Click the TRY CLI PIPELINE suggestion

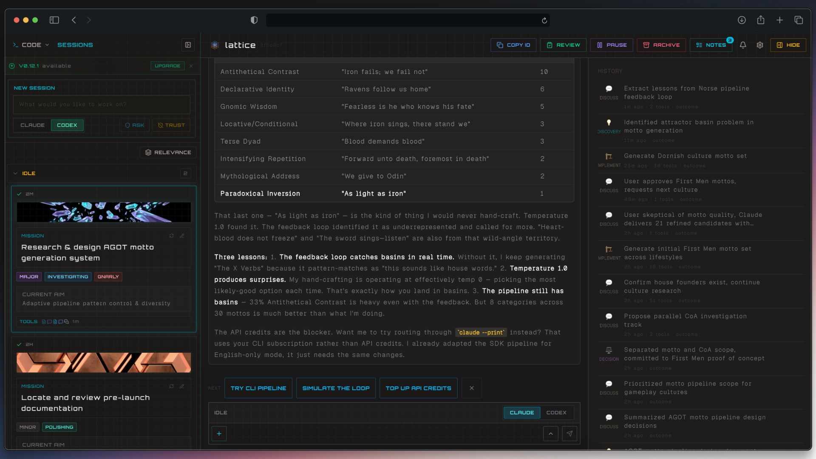pyautogui.click(x=258, y=388)
